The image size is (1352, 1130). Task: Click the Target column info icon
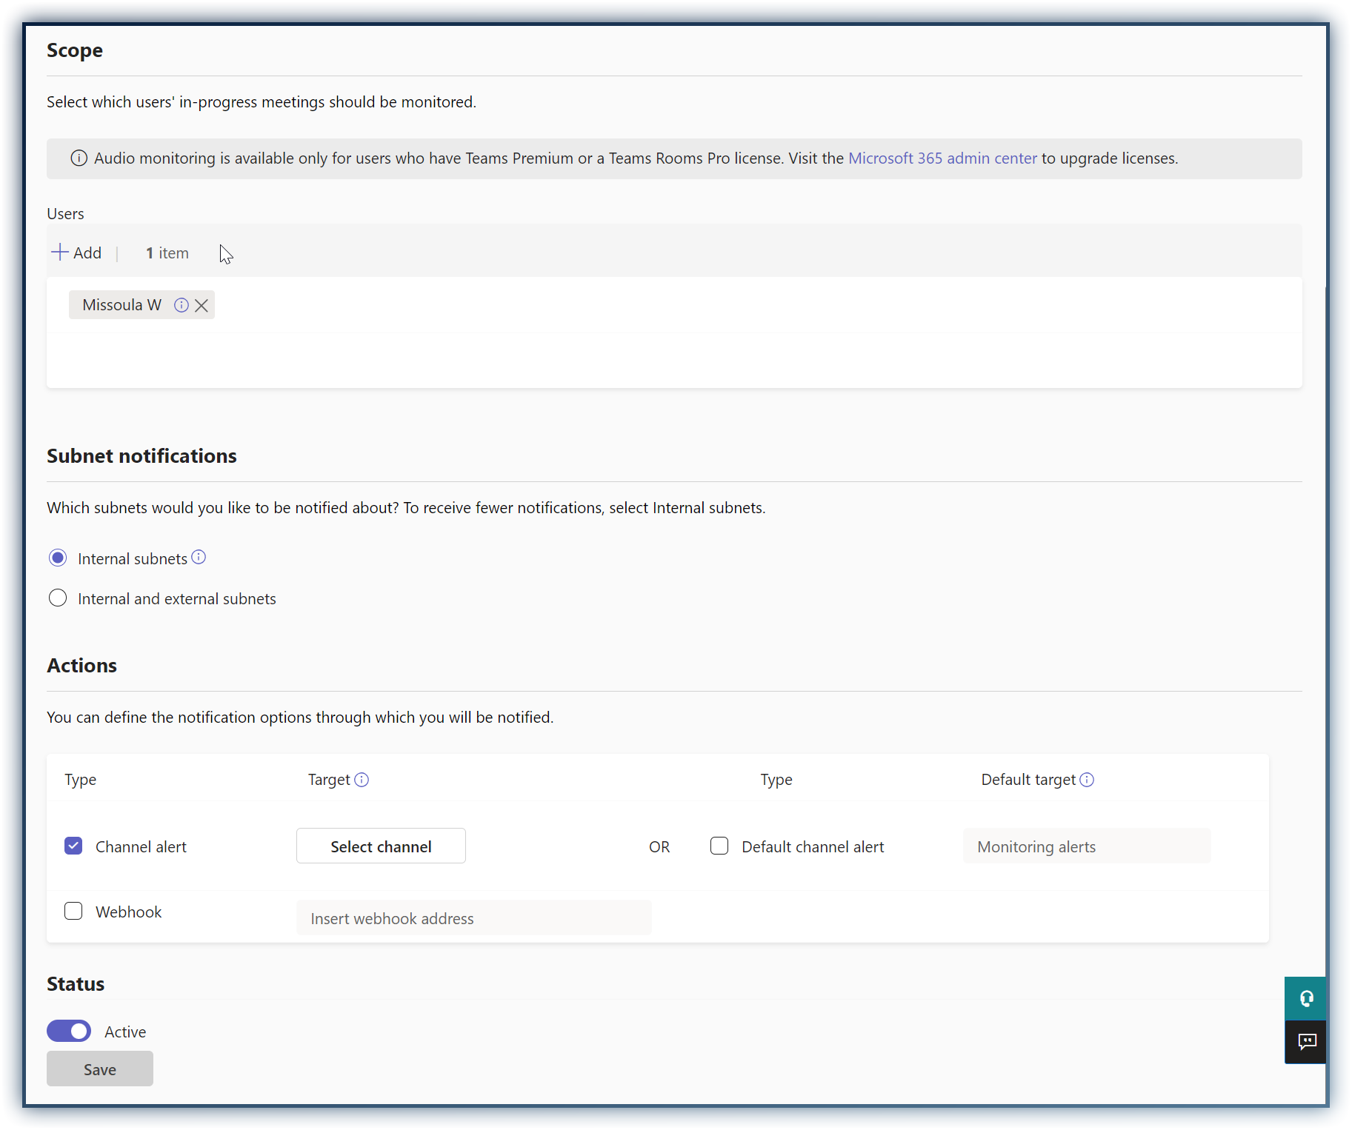coord(362,780)
